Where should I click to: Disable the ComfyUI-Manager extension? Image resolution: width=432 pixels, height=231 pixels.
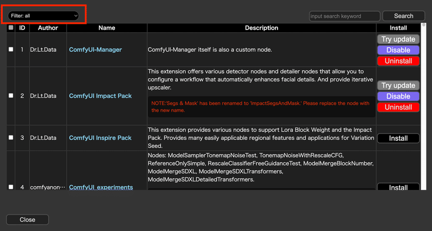point(398,50)
